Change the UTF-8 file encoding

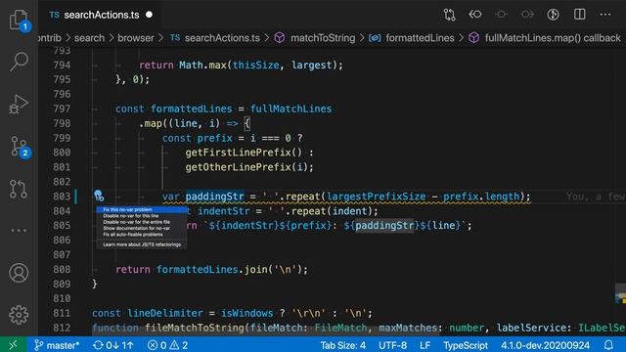point(393,345)
